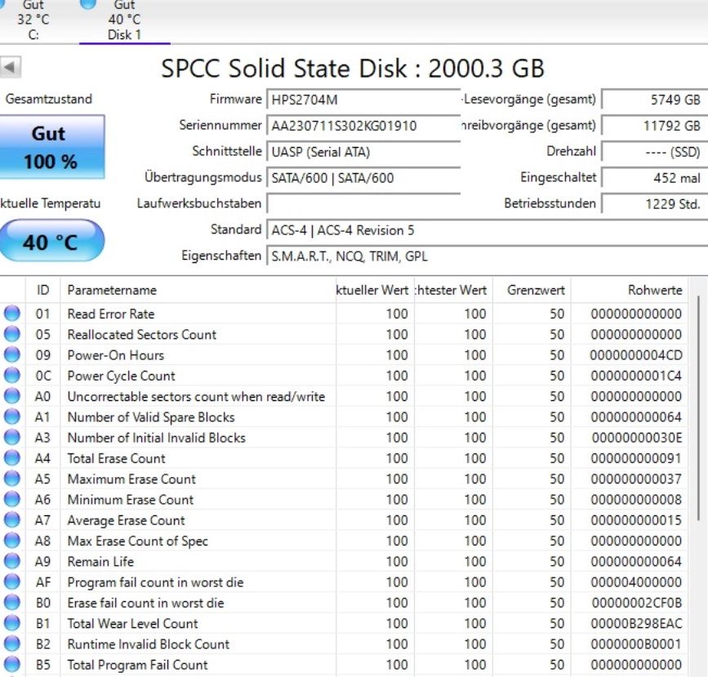
Task: Select Program fail count in worst die
Action: [x=155, y=582]
